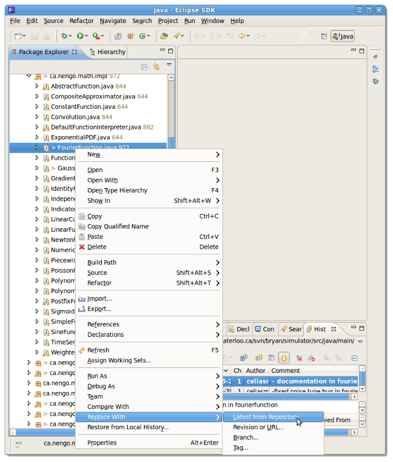This screenshot has width=393, height=462.
Task: Click the top icon in right trim bar
Action: coord(376,57)
